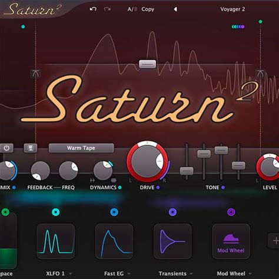Click the FEEDBACK label
The width and height of the screenshot is (279, 279).
pyautogui.click(x=40, y=188)
